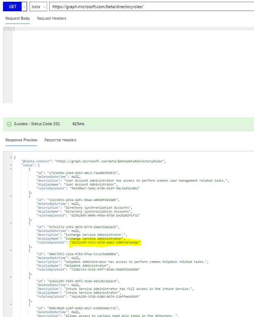Click the green success checkmark icon
The height and width of the screenshot is (317, 254).
(x=9, y=124)
